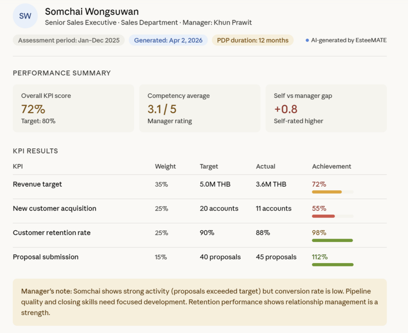Select the Revenue target row label
Screen dimensions: 408x333
37,184
